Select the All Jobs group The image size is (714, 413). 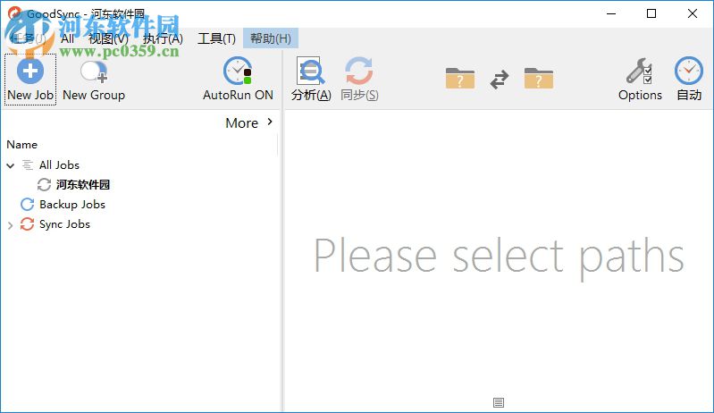click(59, 164)
